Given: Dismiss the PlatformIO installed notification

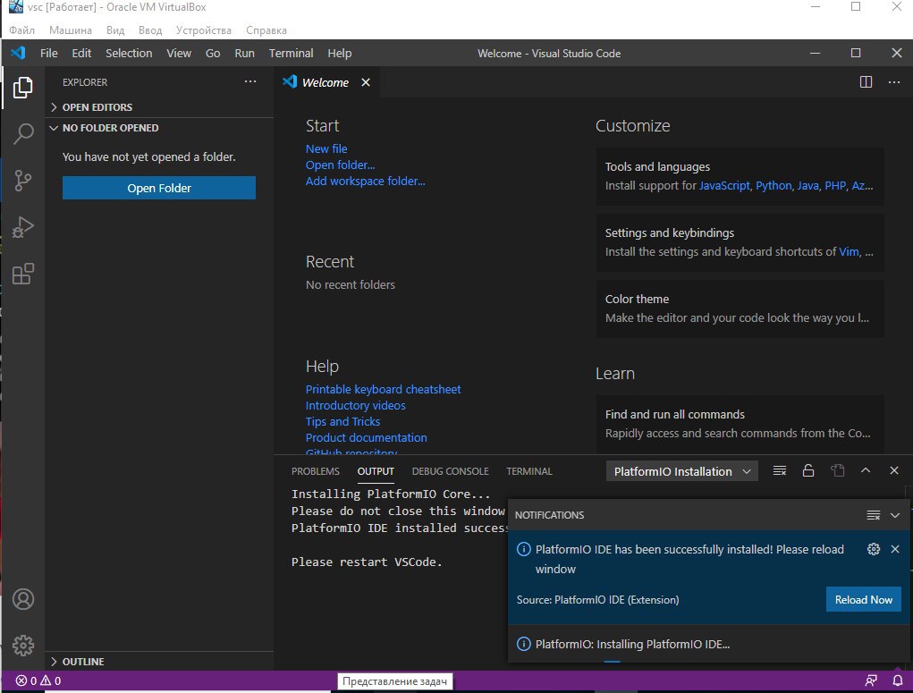Looking at the screenshot, I should click(x=895, y=548).
